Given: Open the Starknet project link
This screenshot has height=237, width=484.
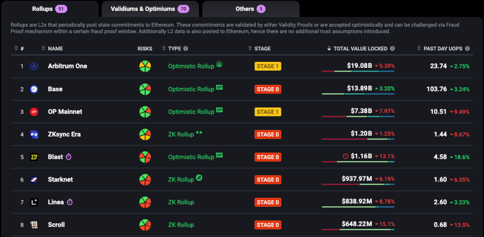Looking at the screenshot, I should coord(60,180).
